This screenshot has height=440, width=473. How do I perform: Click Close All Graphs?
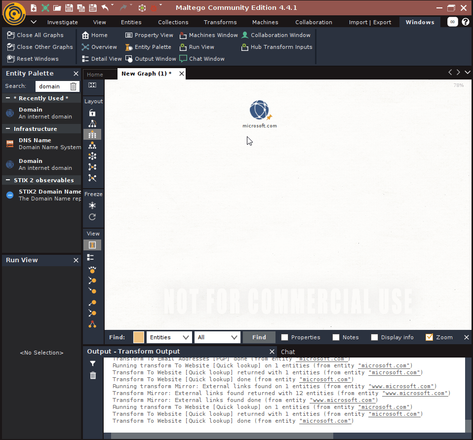pyautogui.click(x=35, y=35)
